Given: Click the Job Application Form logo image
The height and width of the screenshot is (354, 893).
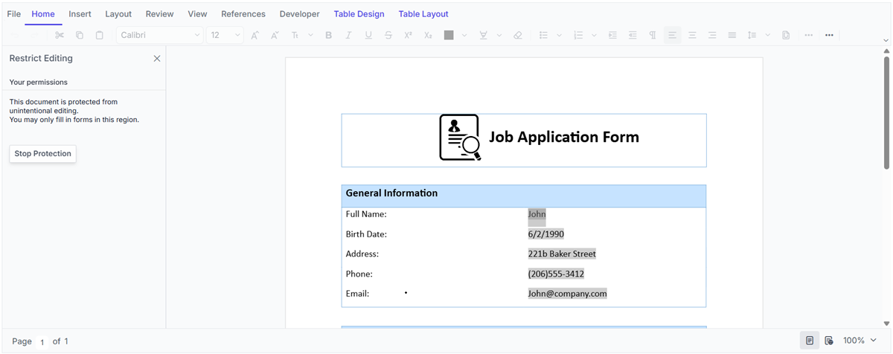Looking at the screenshot, I should pyautogui.click(x=460, y=138).
